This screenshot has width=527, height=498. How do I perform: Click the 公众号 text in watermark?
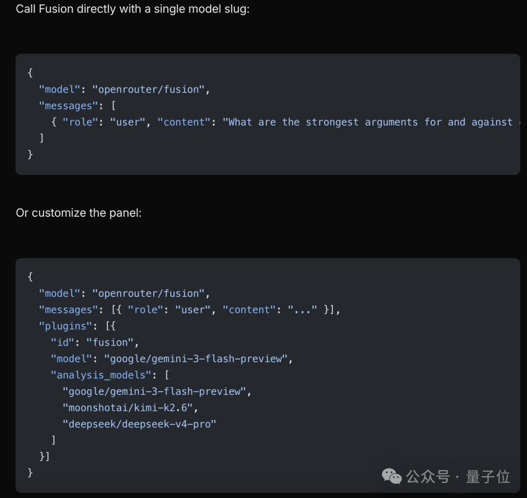click(x=428, y=477)
